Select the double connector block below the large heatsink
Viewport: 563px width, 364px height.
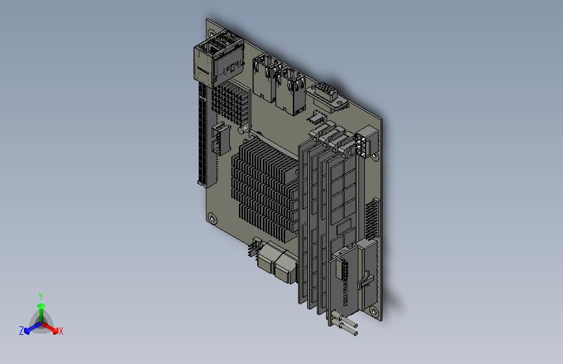pos(277,263)
